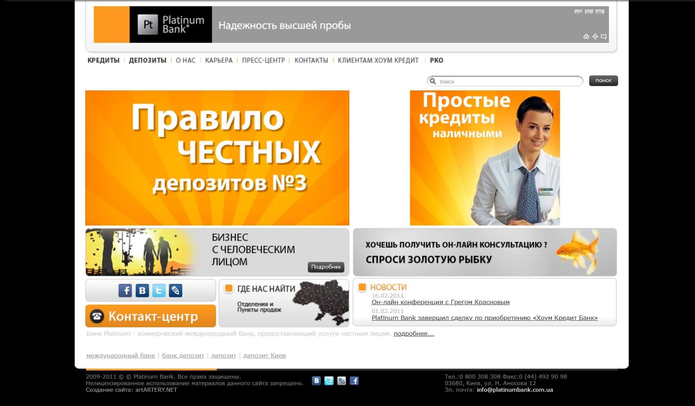
Task: Open news about Хоум Кредит Банк acquisition
Action: click(x=485, y=318)
